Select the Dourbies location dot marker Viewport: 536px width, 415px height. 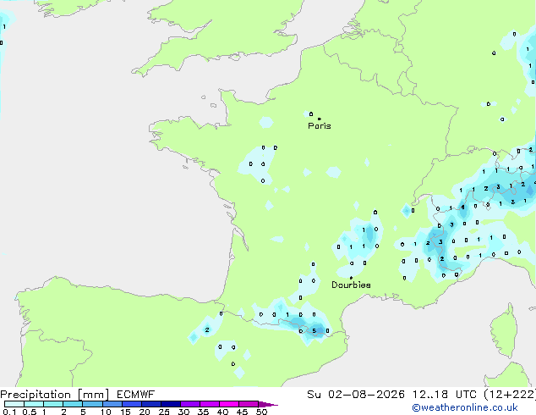point(351,278)
